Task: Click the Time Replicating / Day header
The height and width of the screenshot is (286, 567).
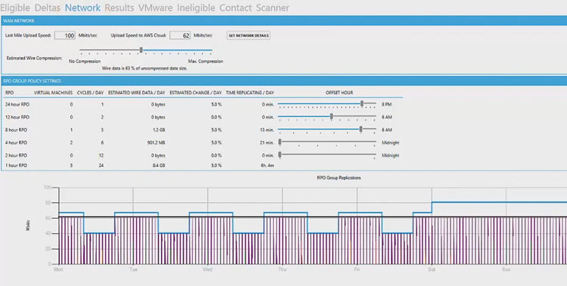Action: coord(250,93)
